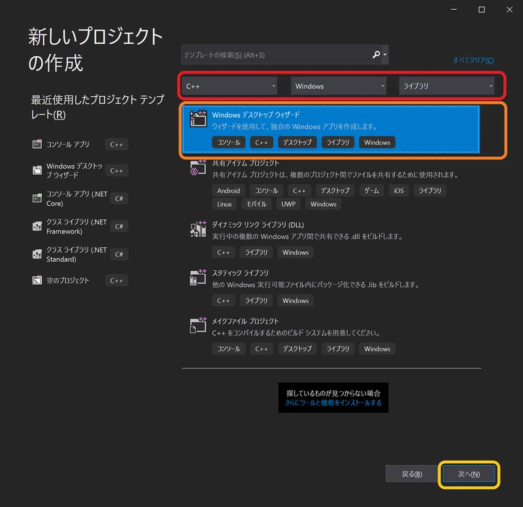Click the C++ tag beside コンソール アプリ
This screenshot has width=523, height=507.
(116, 145)
